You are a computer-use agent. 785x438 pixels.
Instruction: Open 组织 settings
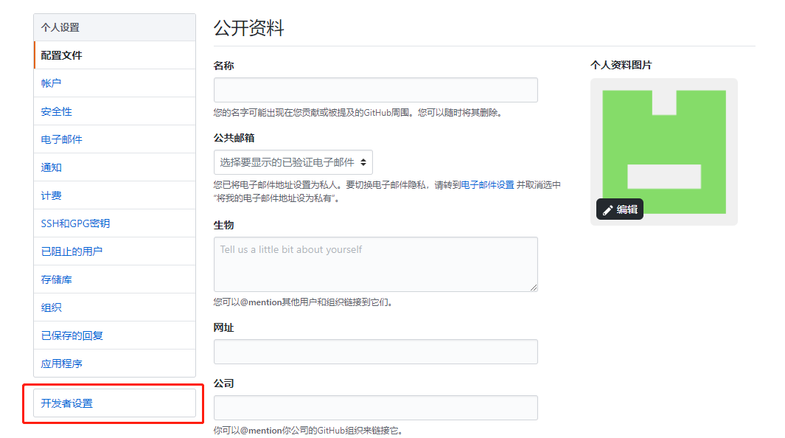(49, 307)
